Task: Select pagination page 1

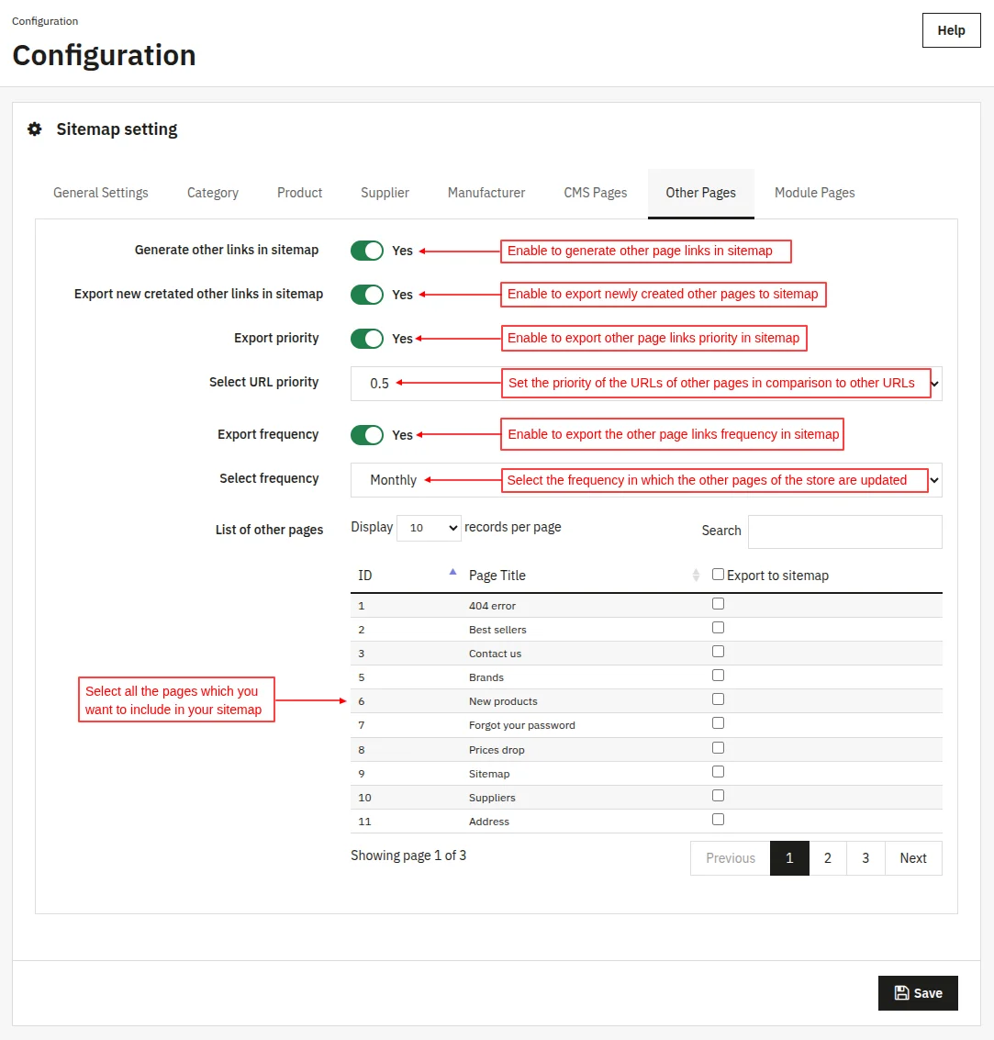Action: (789, 858)
